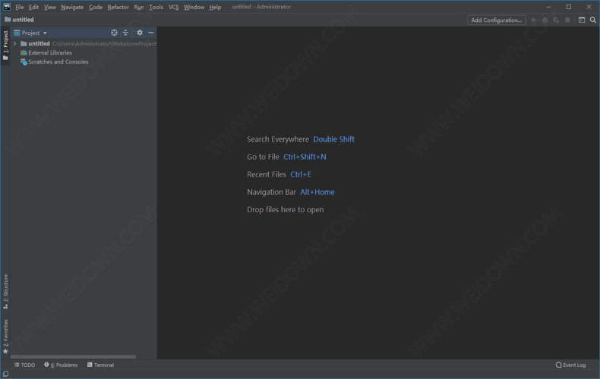The width and height of the screenshot is (600, 379).
Task: Click the tool windows toggle icon in status bar
Action: (5, 374)
